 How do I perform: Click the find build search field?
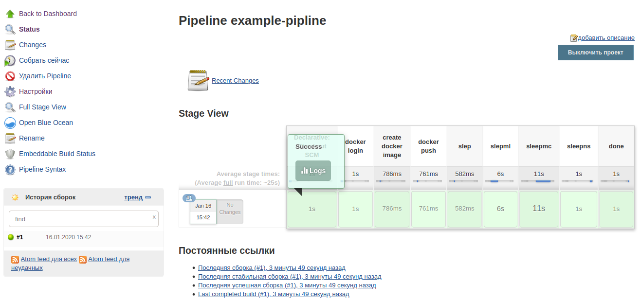tap(80, 219)
